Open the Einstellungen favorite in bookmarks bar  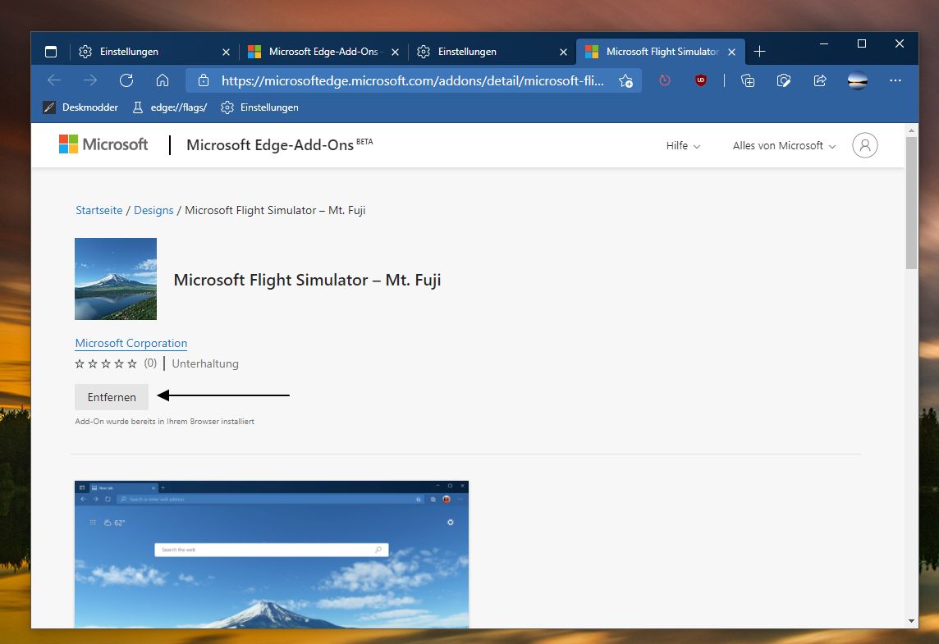(260, 107)
